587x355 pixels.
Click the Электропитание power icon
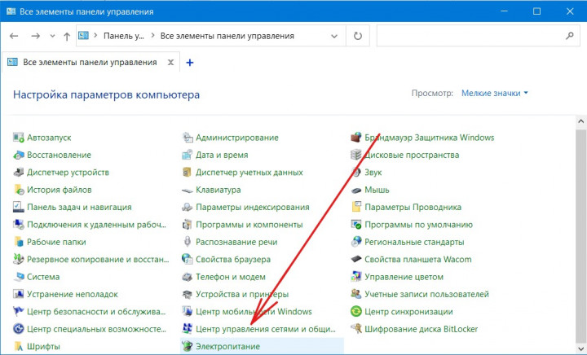coord(188,346)
